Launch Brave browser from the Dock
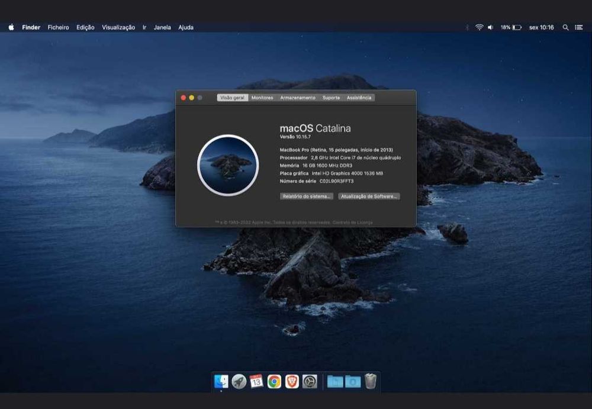The width and height of the screenshot is (592, 409). [x=292, y=381]
